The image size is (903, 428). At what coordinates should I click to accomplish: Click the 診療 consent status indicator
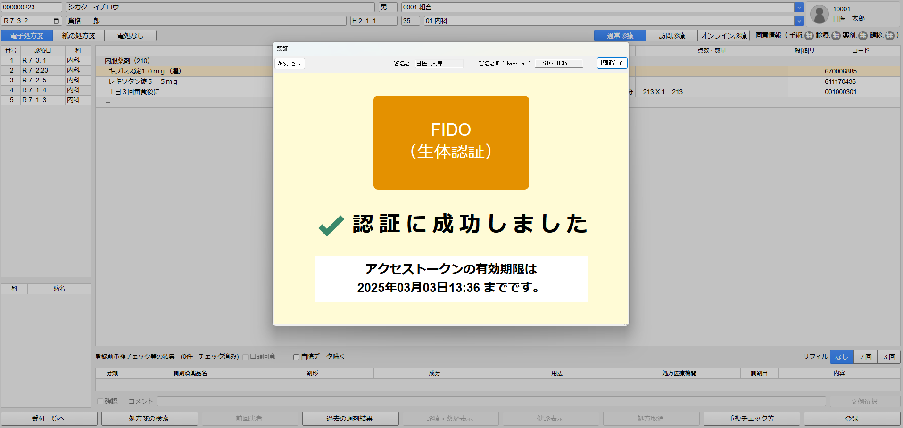[836, 36]
